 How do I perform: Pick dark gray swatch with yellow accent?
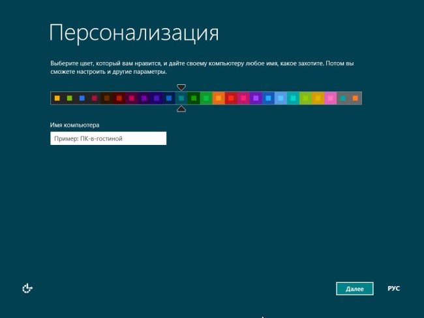(x=57, y=98)
